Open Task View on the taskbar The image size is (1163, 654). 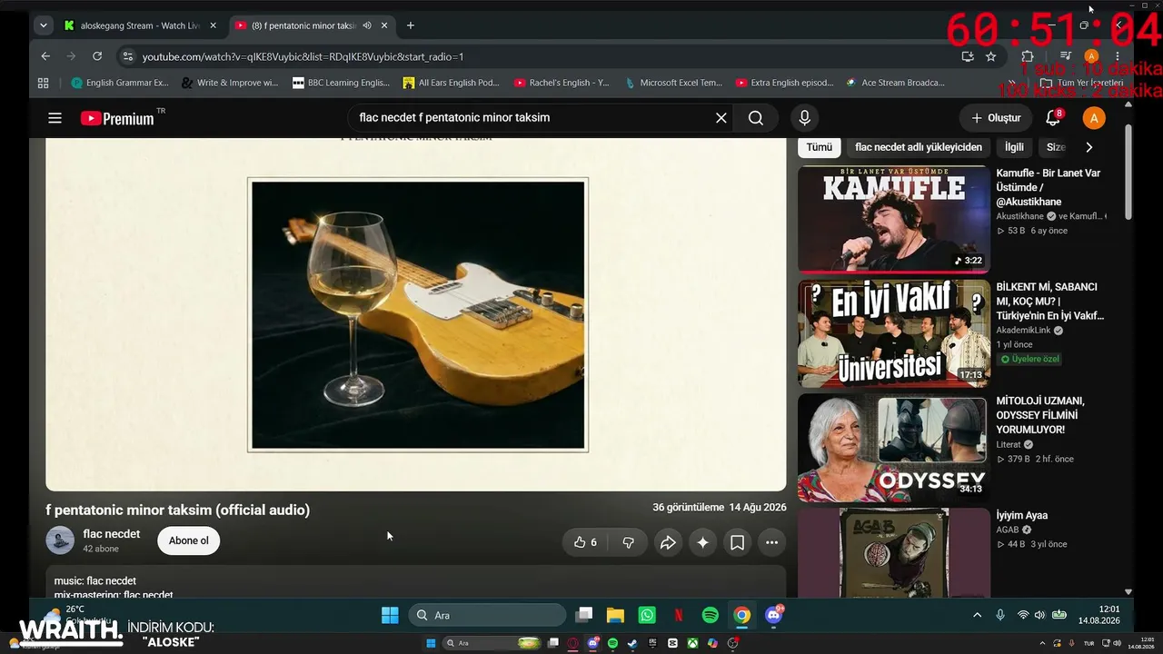point(583,615)
